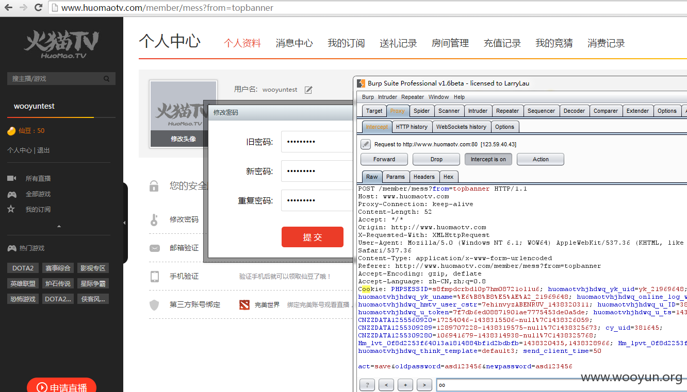Click the camera icon next to 所有直播
687x392 pixels.
[x=11, y=178]
